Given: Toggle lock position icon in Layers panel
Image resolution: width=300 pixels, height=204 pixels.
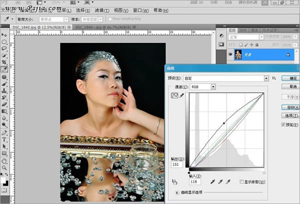Looking at the screenshot, I should [251, 45].
